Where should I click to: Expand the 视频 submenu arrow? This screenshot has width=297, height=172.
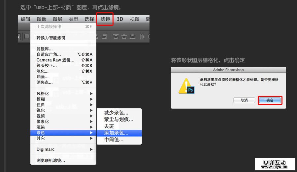coord(91,116)
